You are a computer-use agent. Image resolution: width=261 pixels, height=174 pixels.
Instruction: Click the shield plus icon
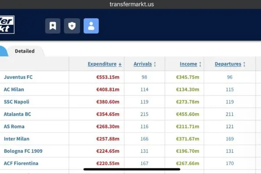tap(72, 26)
